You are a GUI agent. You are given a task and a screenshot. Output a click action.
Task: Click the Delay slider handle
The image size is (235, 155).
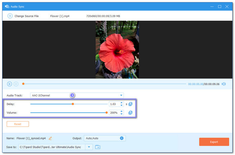73,104
